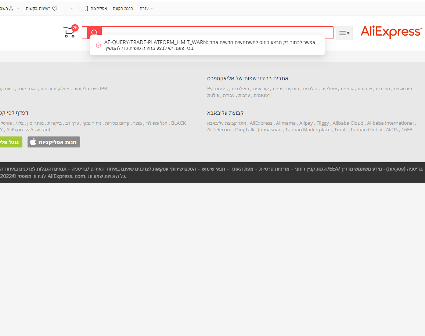Viewport: 425px width, 336px height.
Task: Open the גרמנית language site link
Action: [x=347, y=88]
